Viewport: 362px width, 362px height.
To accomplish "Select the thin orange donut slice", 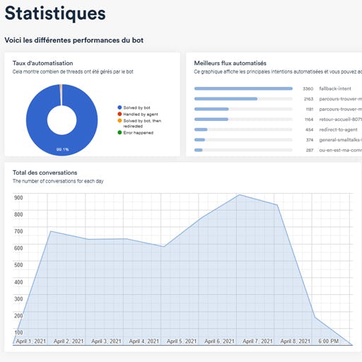I will point(61,95).
